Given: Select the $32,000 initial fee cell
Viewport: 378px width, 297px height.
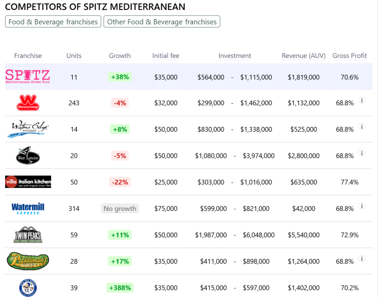Looking at the screenshot, I should click(166, 103).
